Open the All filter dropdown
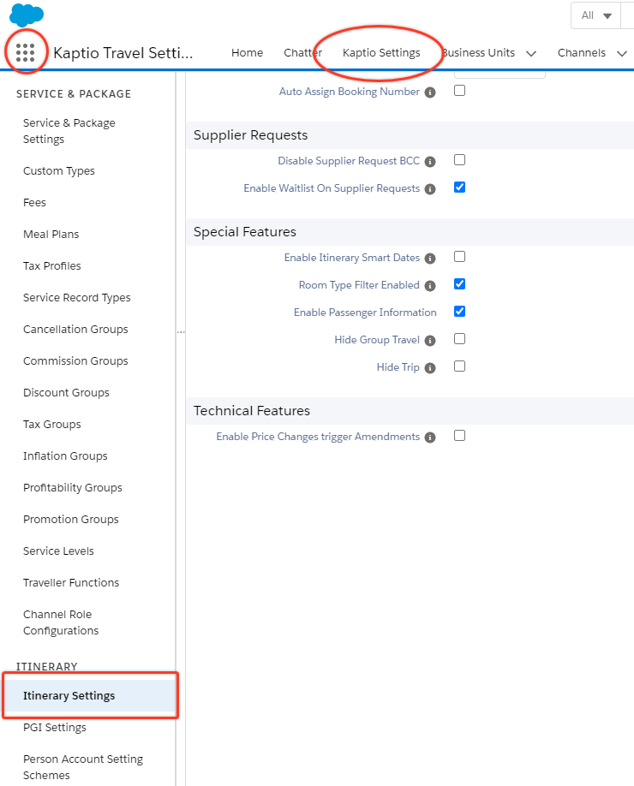Image resolution: width=634 pixels, height=786 pixels. [x=595, y=15]
